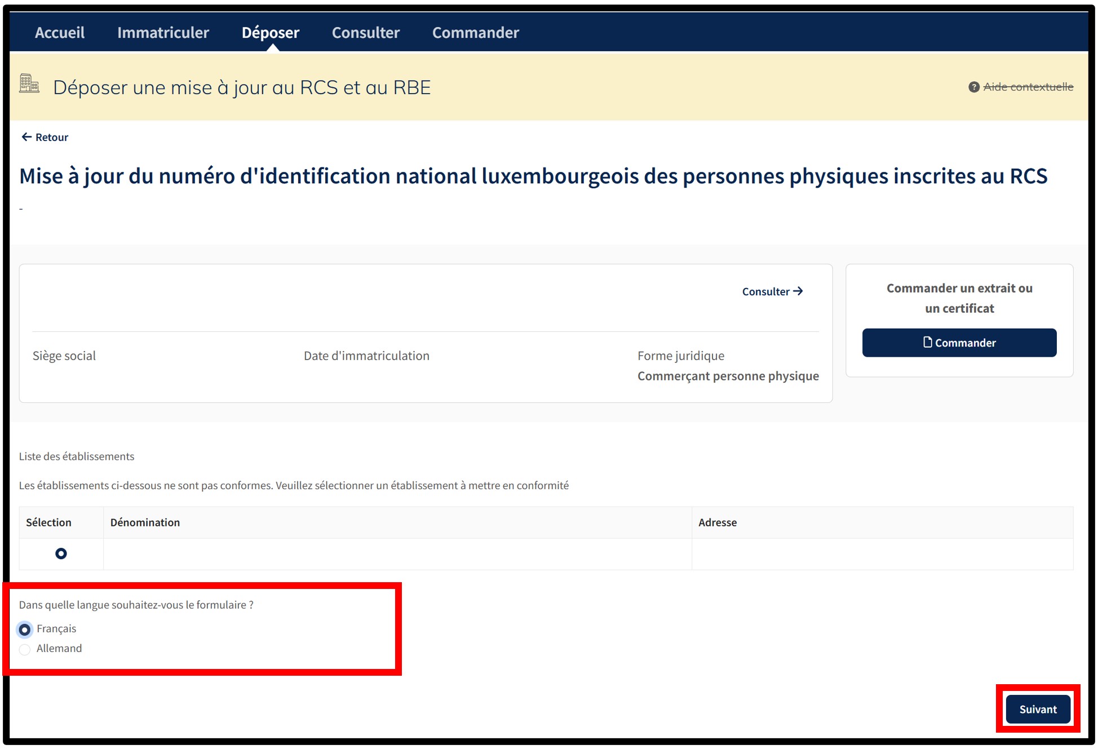Choose Français as form language

click(x=25, y=629)
